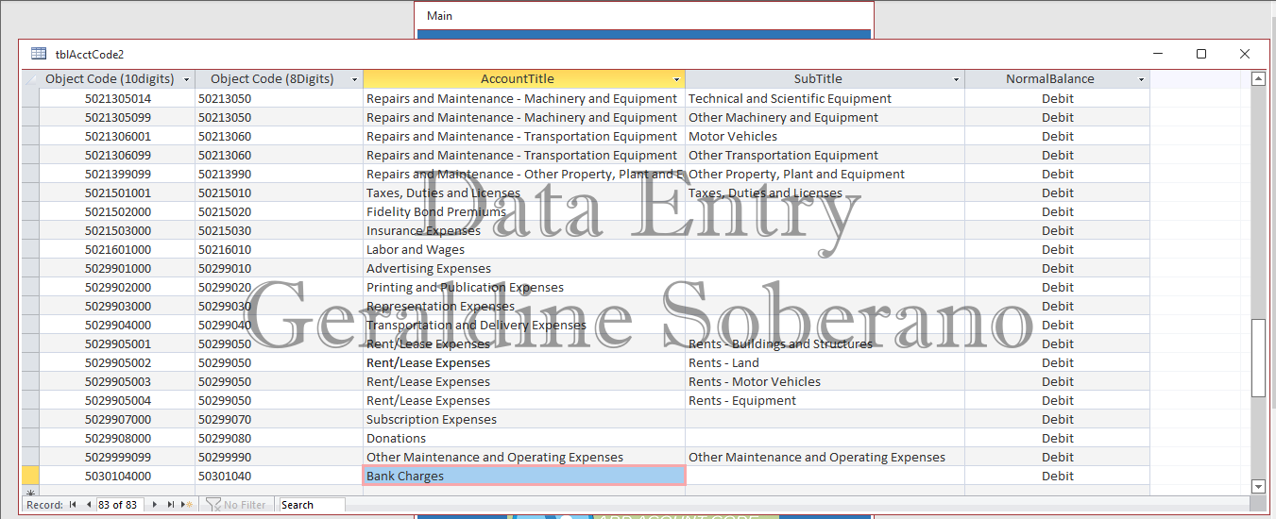This screenshot has height=519, width=1276.
Task: Click the Insurance Expenses cell
Action: [524, 230]
